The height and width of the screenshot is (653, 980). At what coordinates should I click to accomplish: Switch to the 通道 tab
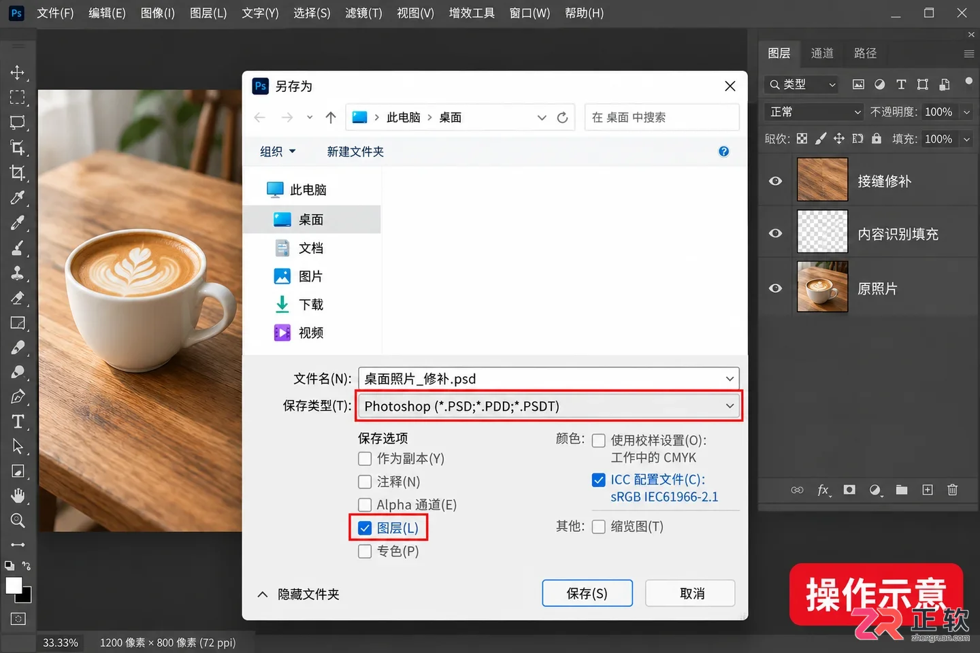[822, 53]
